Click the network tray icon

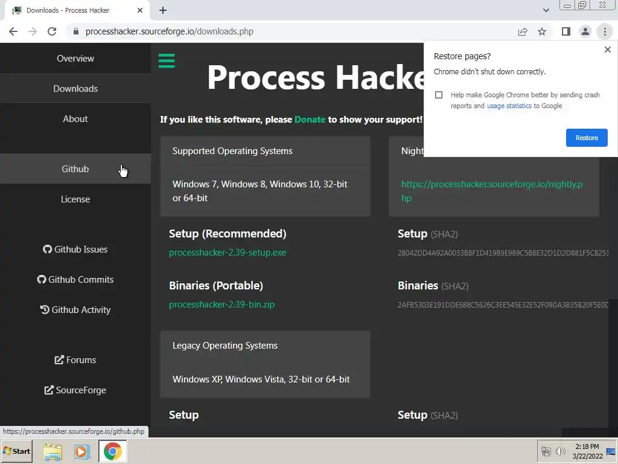click(x=546, y=451)
